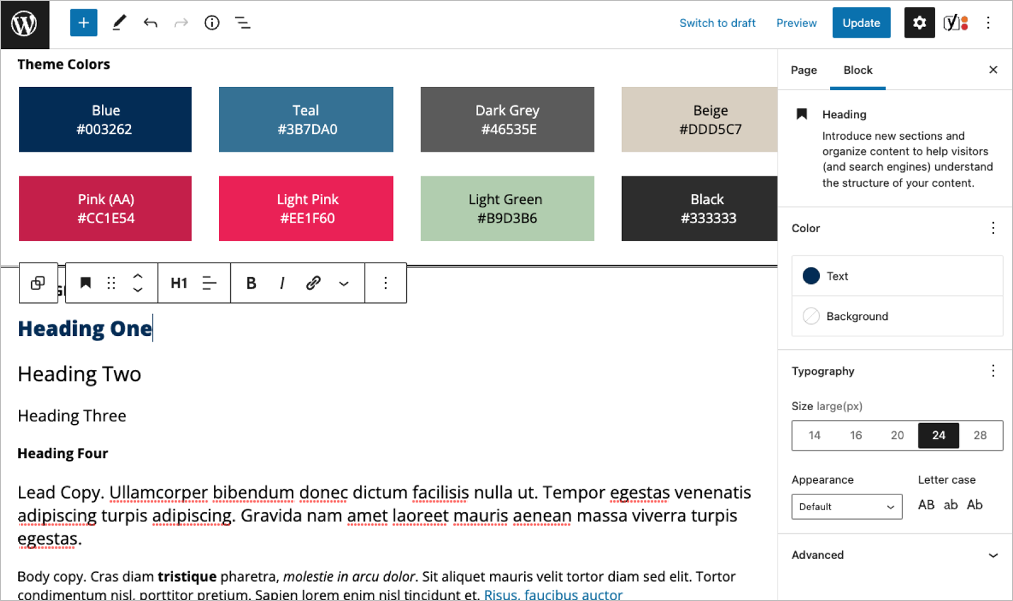
Task: Set font size to 14
Action: 815,435
